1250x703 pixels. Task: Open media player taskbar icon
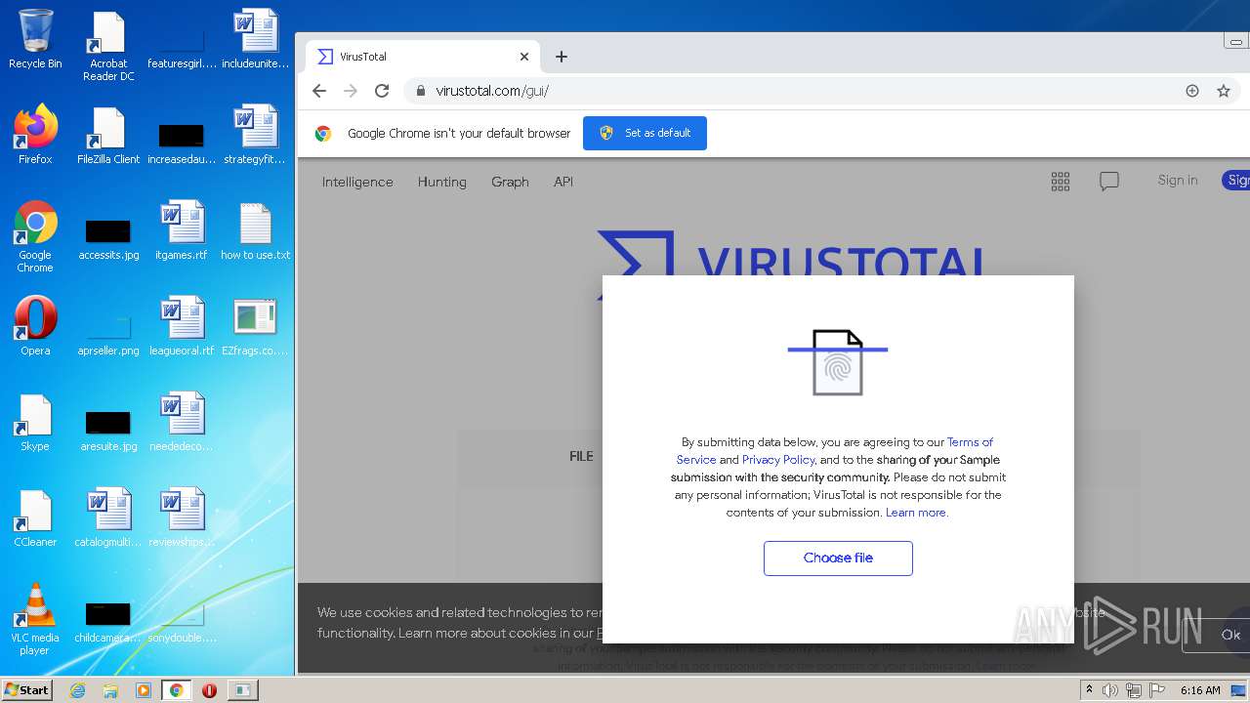coord(144,690)
